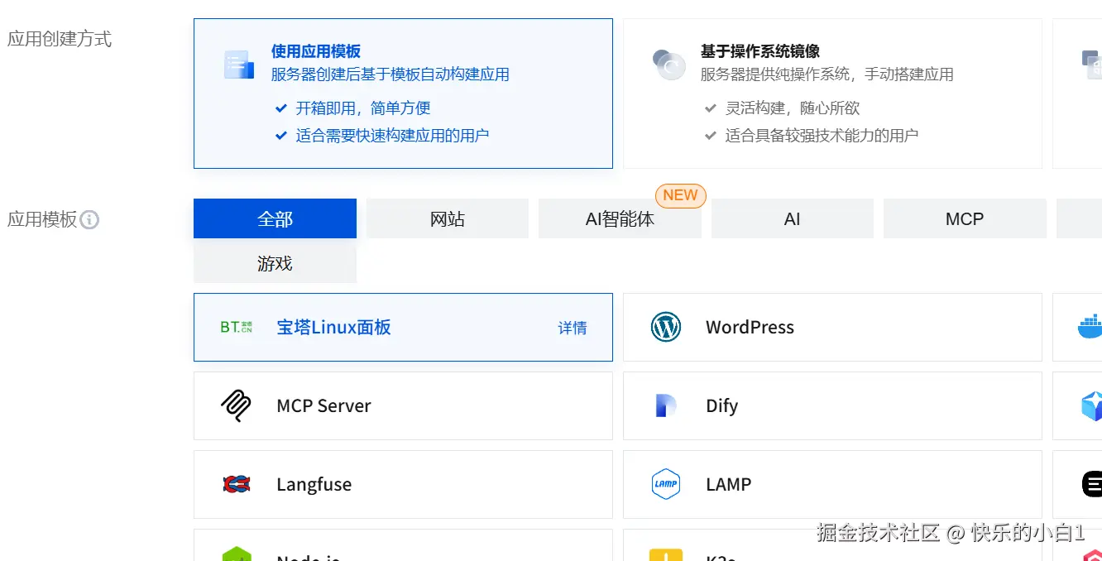This screenshot has width=1102, height=561.
Task: Click text 服务器创建后基于模板自动构建应用
Action: (x=390, y=74)
